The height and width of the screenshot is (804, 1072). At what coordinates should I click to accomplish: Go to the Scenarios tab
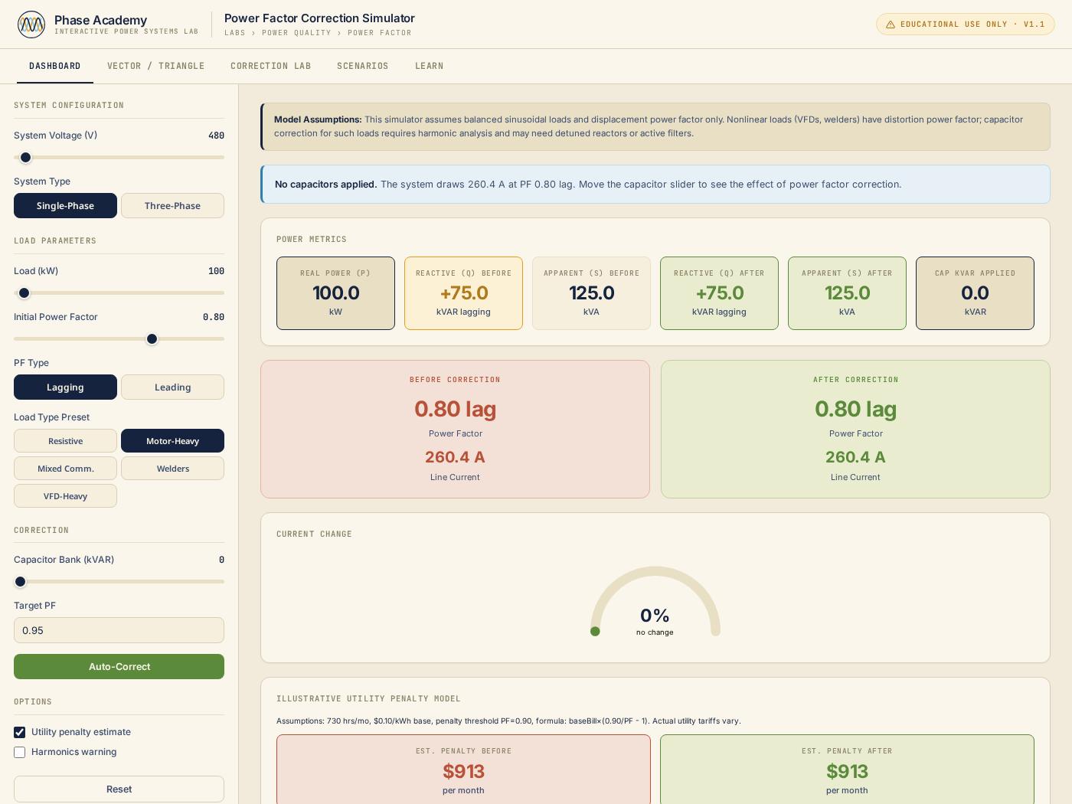[x=363, y=66]
